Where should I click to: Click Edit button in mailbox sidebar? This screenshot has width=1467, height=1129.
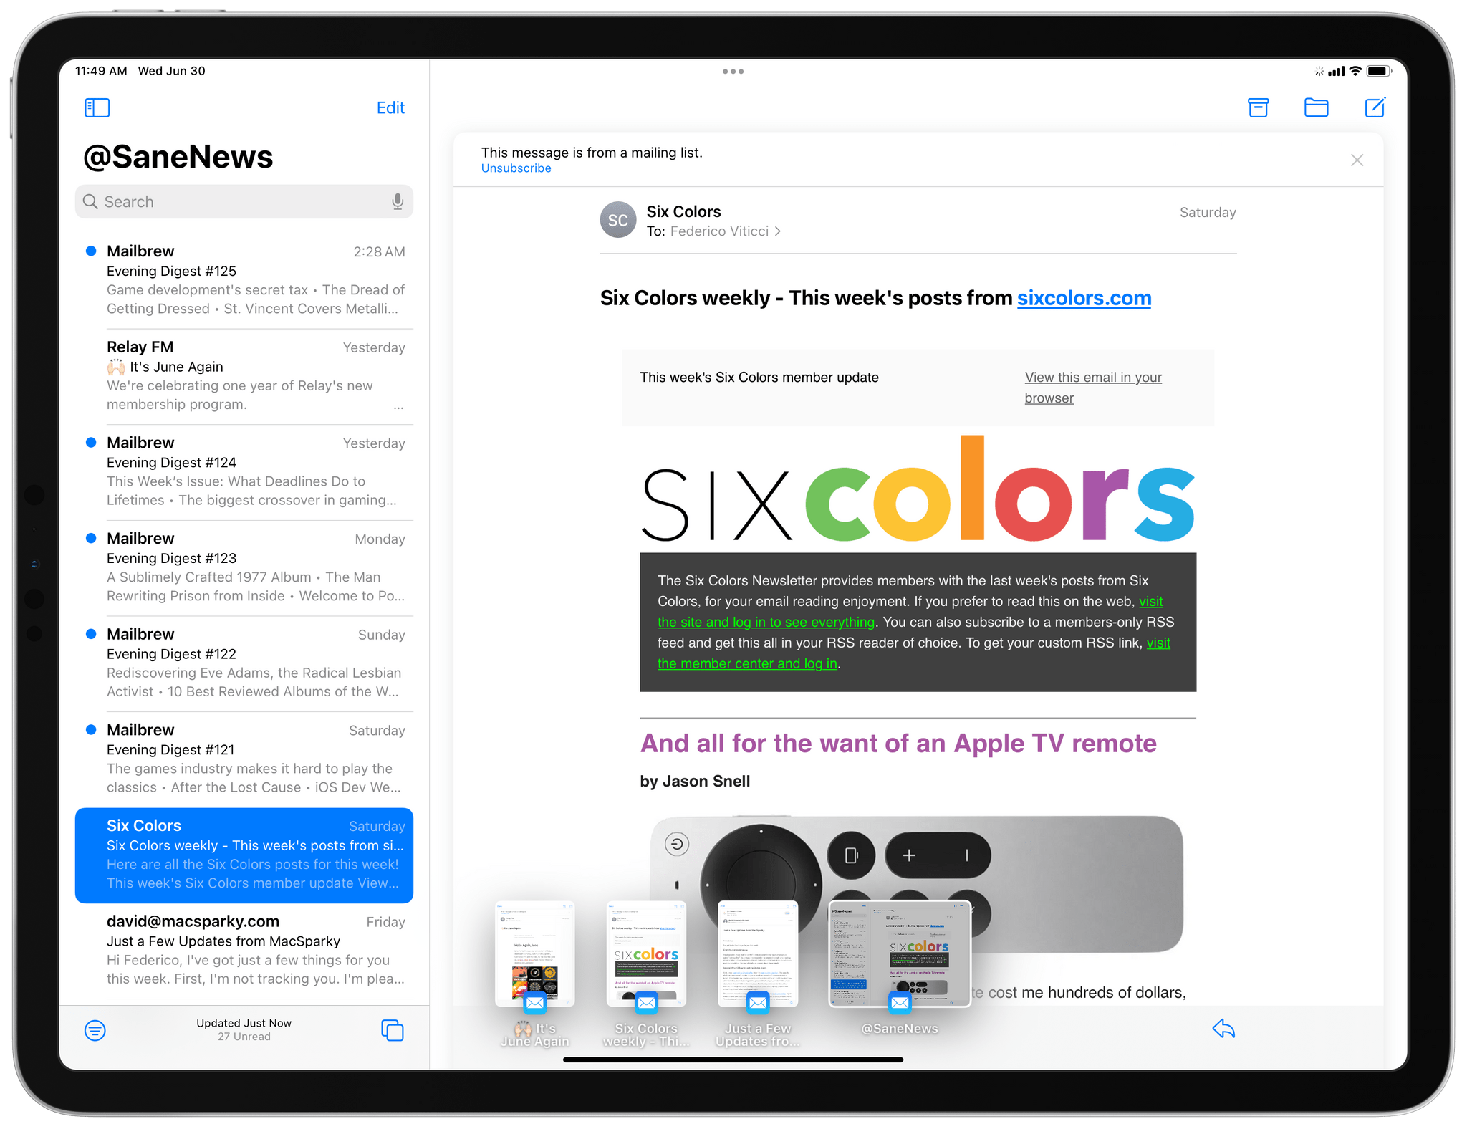click(x=390, y=107)
